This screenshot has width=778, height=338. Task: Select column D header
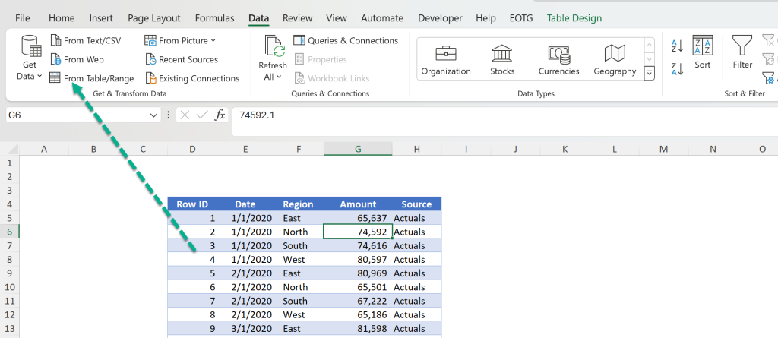coord(192,149)
